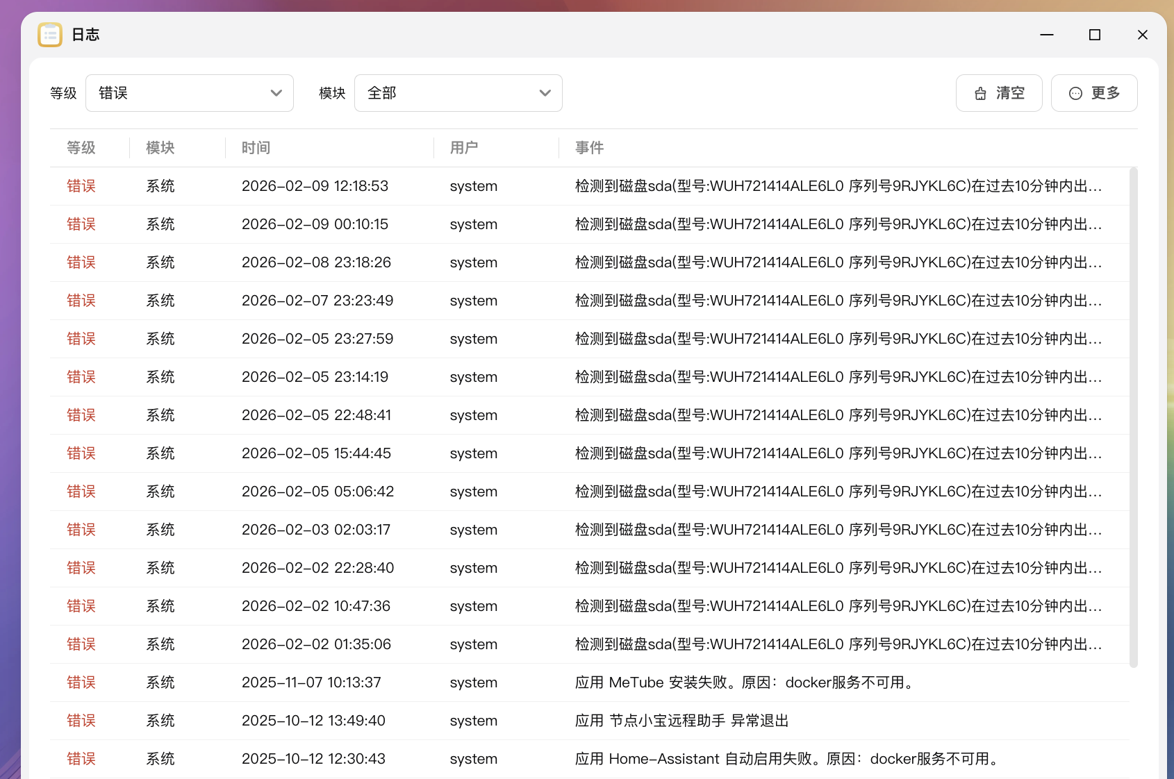
Task: Click the 错误 label beside the MeTube failure entry
Action: click(81, 682)
